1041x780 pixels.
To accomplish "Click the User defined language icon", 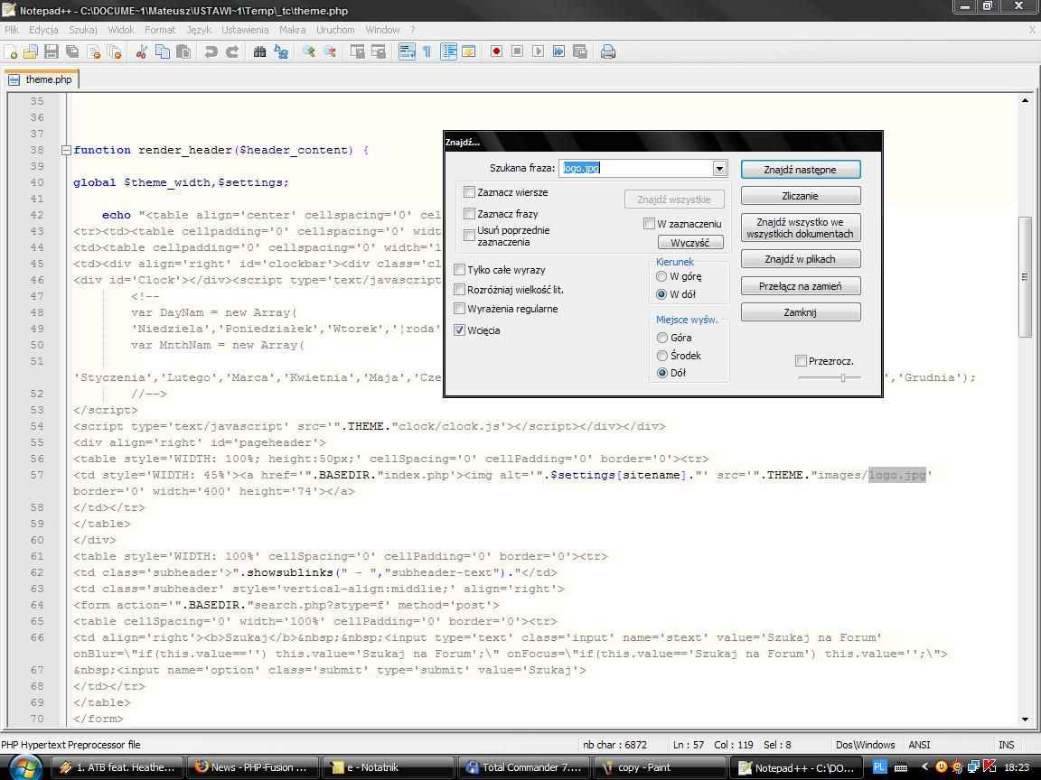I will pos(469,51).
